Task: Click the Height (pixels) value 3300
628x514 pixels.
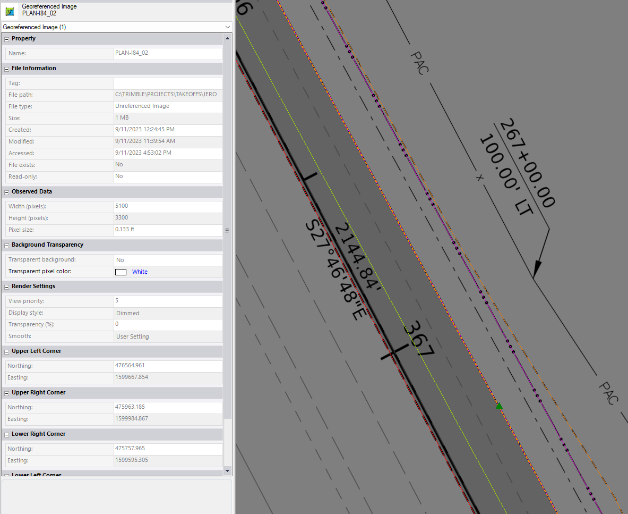Action: [x=168, y=218]
